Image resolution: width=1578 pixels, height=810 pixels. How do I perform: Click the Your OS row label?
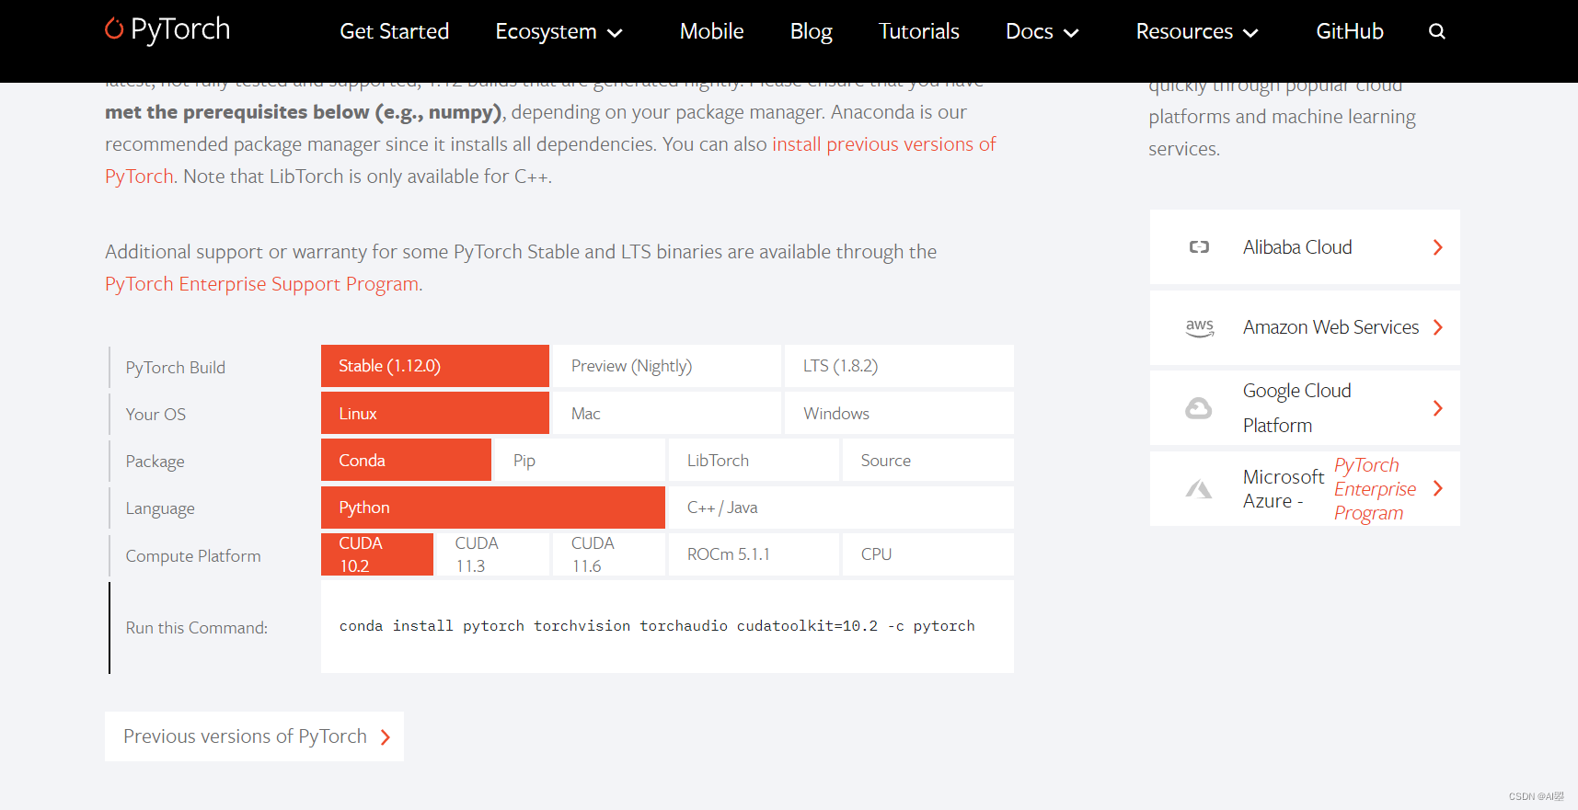tap(155, 415)
